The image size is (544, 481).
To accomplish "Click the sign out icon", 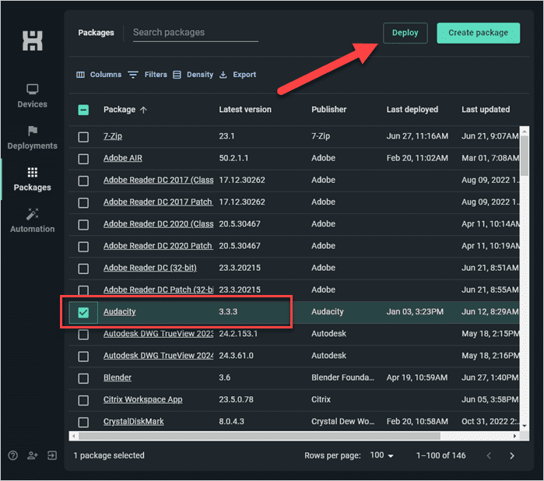I will pos(52,455).
